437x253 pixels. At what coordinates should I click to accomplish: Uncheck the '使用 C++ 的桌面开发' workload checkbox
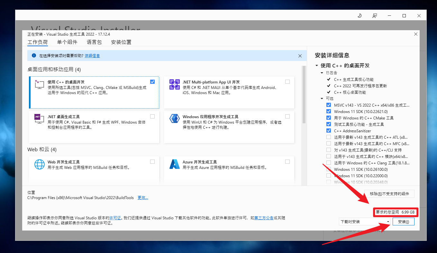coord(152,82)
